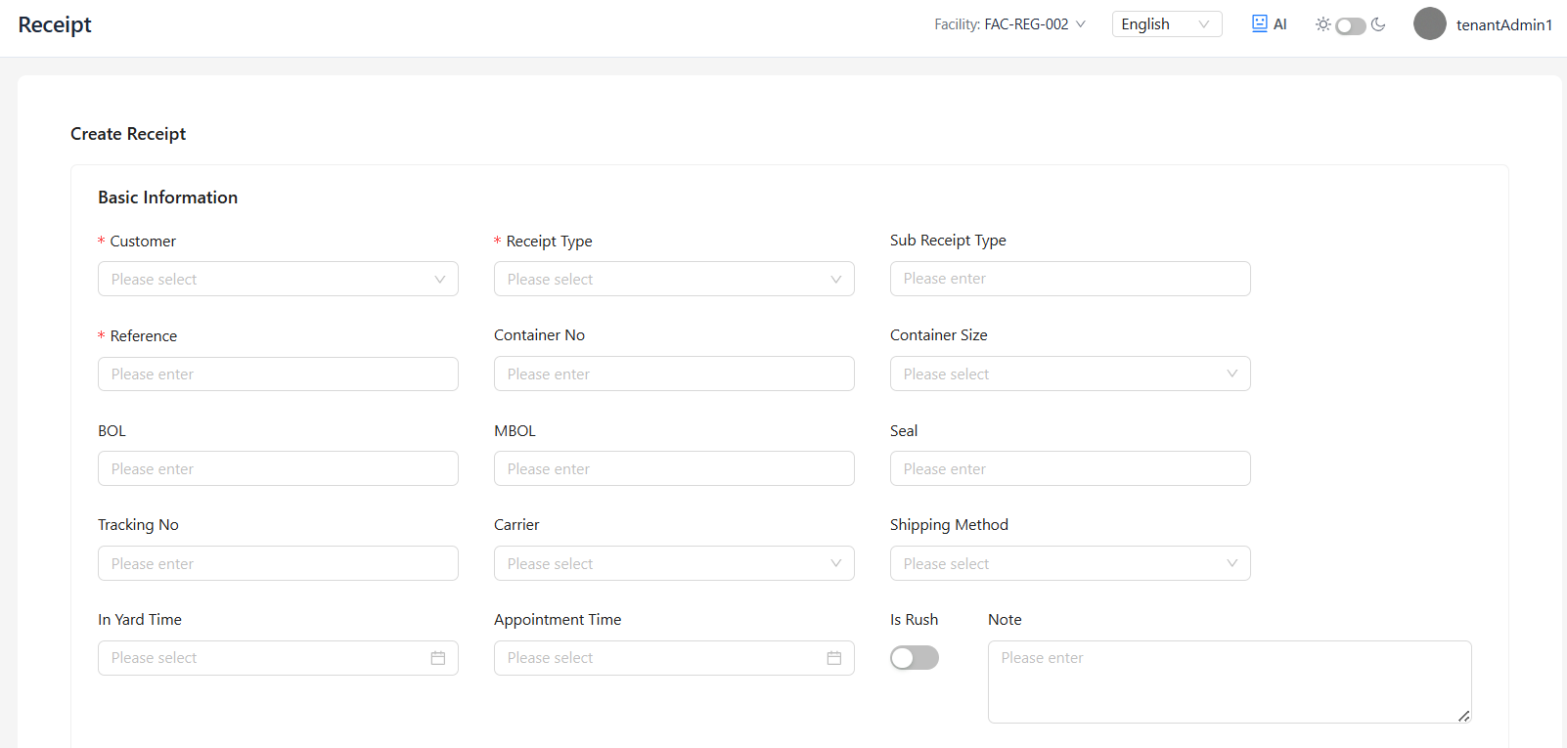This screenshot has height=748, width=1567.
Task: Click the Note textarea resize handle
Action: pyautogui.click(x=1463, y=716)
